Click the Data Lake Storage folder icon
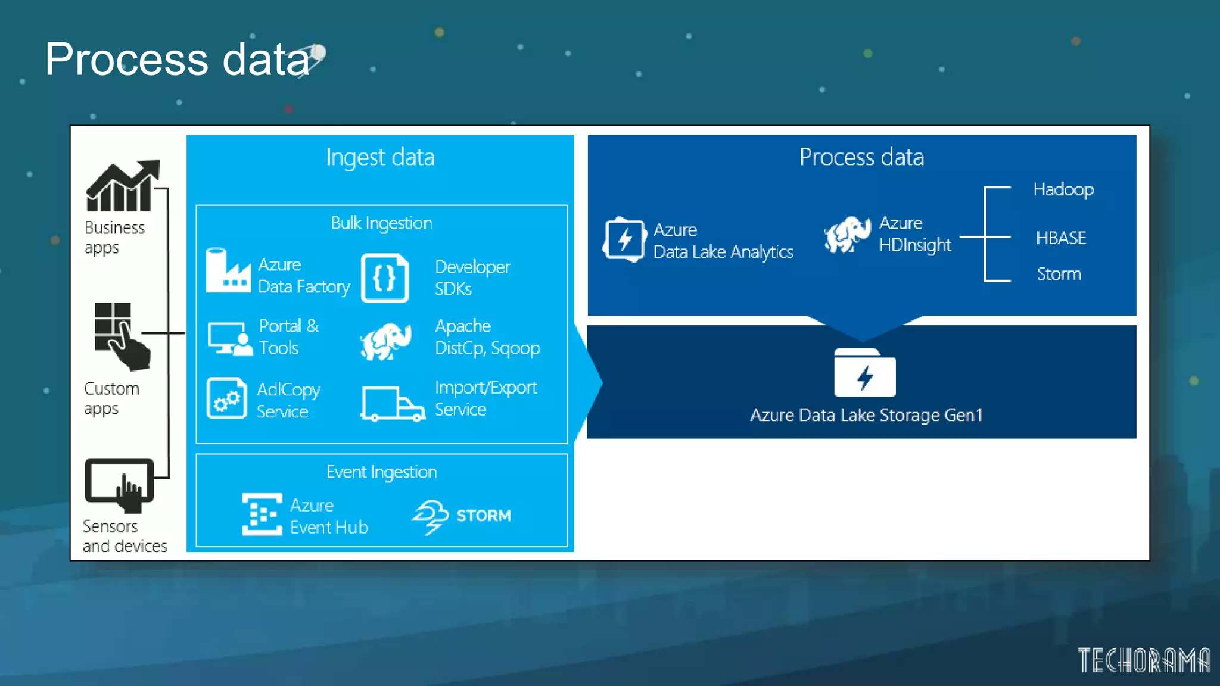The image size is (1220, 686). coord(865,373)
